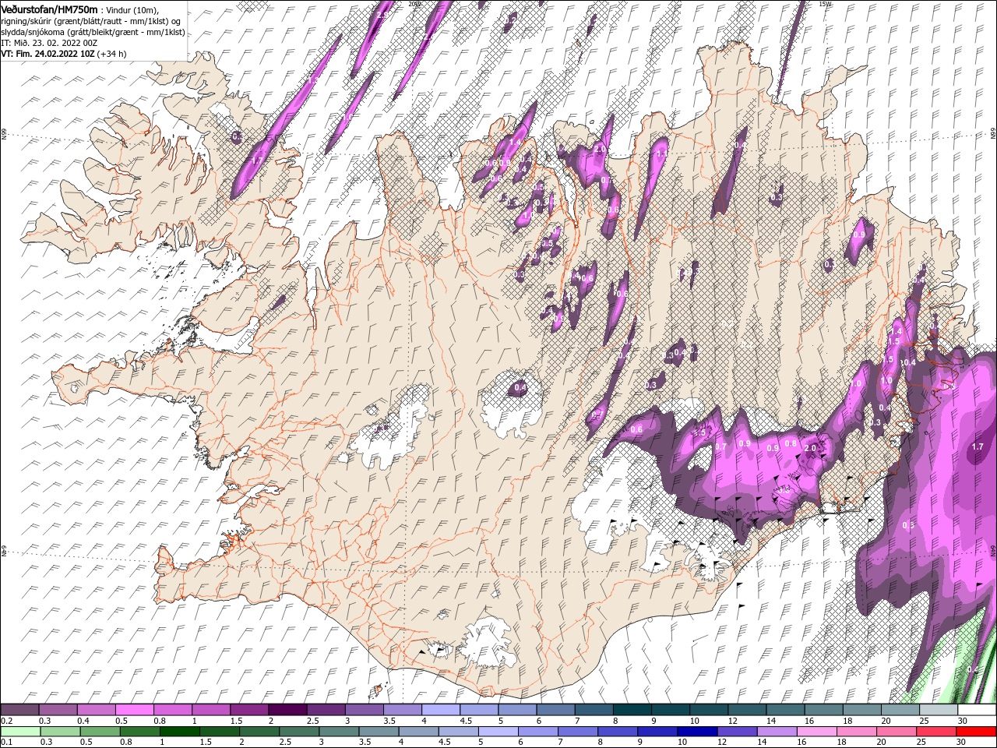Click the '10' label on the snow legend
Image resolution: width=997 pixels, height=748 pixels.
pos(694,721)
